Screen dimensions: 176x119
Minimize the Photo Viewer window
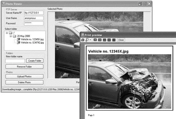click(x=140, y=4)
